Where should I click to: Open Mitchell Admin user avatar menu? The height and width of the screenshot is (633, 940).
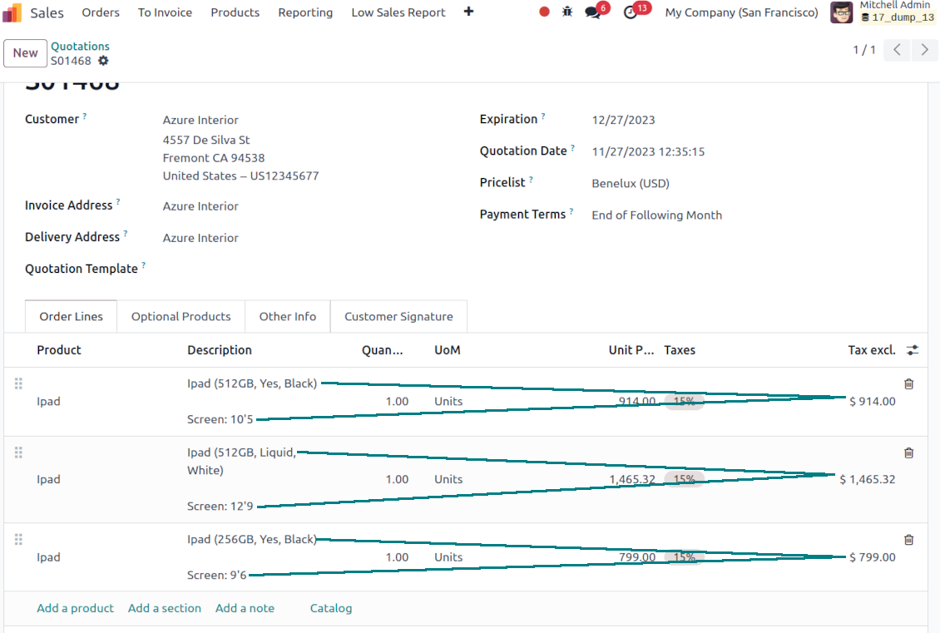(841, 12)
